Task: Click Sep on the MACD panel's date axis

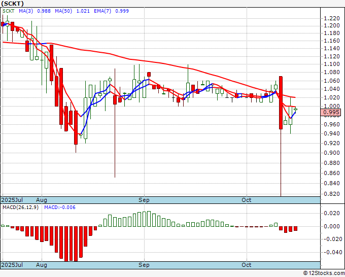Action: click(x=144, y=265)
